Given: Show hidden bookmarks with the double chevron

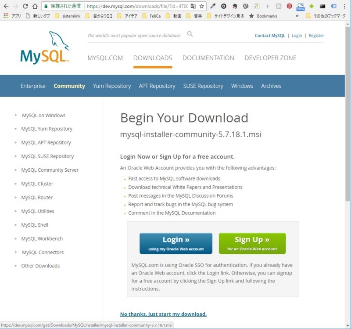Looking at the screenshot, I should [297, 16].
